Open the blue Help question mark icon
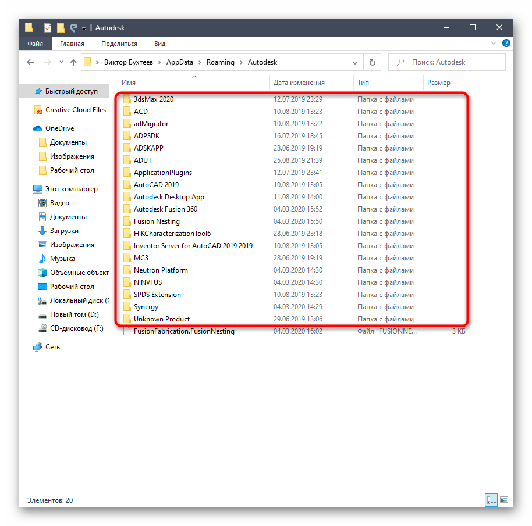532x526 pixels. pyautogui.click(x=506, y=43)
